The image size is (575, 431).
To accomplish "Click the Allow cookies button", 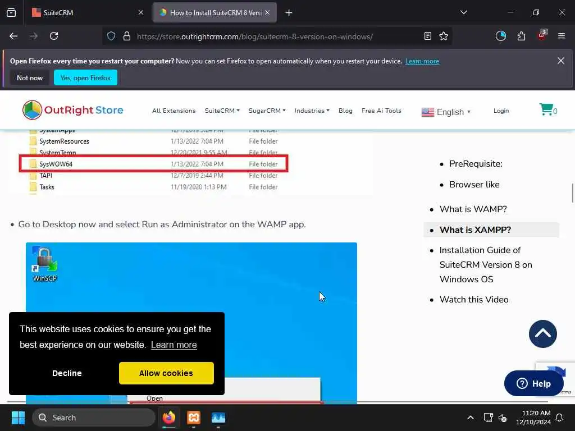I will pos(166,373).
